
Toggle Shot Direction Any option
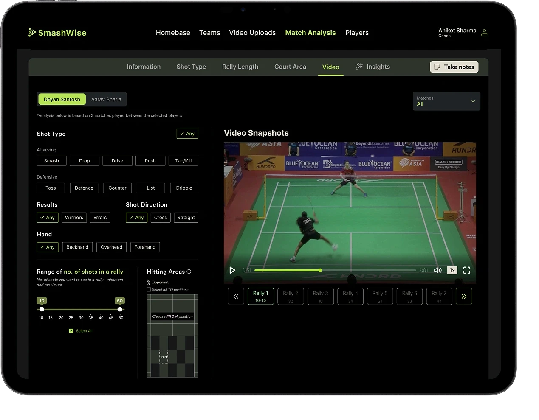tap(136, 218)
